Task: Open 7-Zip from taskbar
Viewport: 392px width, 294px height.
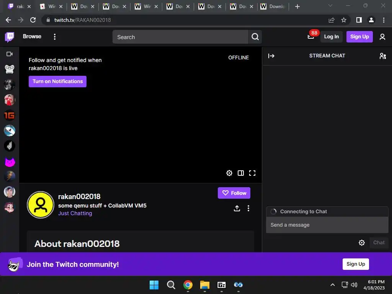Action: pyautogui.click(x=222, y=285)
